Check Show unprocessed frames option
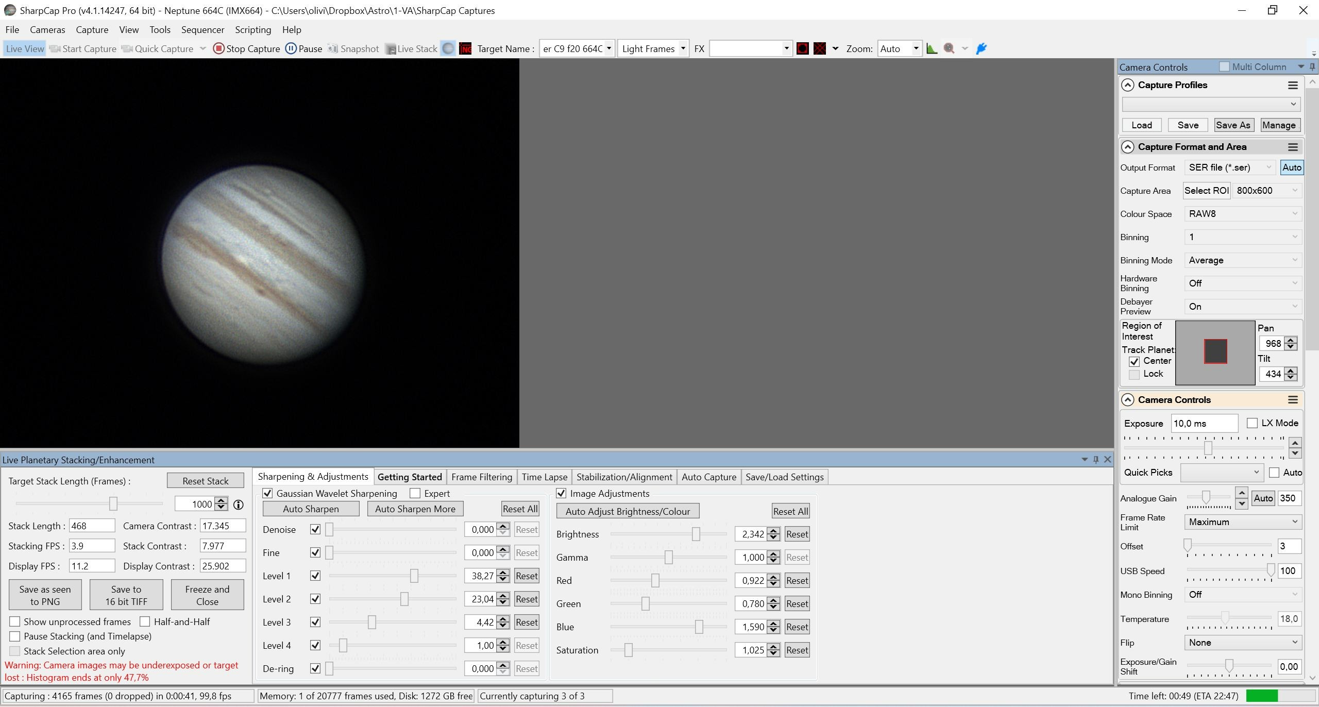The image size is (1319, 707). 15,621
